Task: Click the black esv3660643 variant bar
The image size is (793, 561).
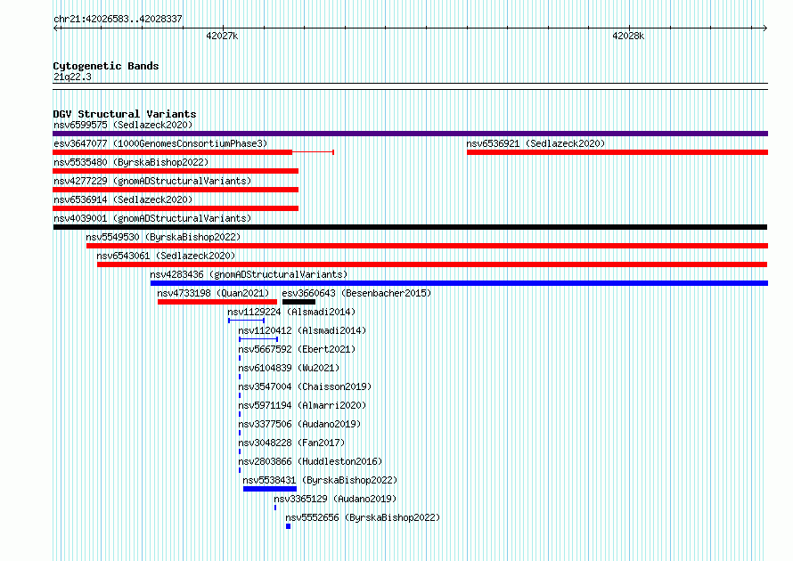Action: point(298,302)
